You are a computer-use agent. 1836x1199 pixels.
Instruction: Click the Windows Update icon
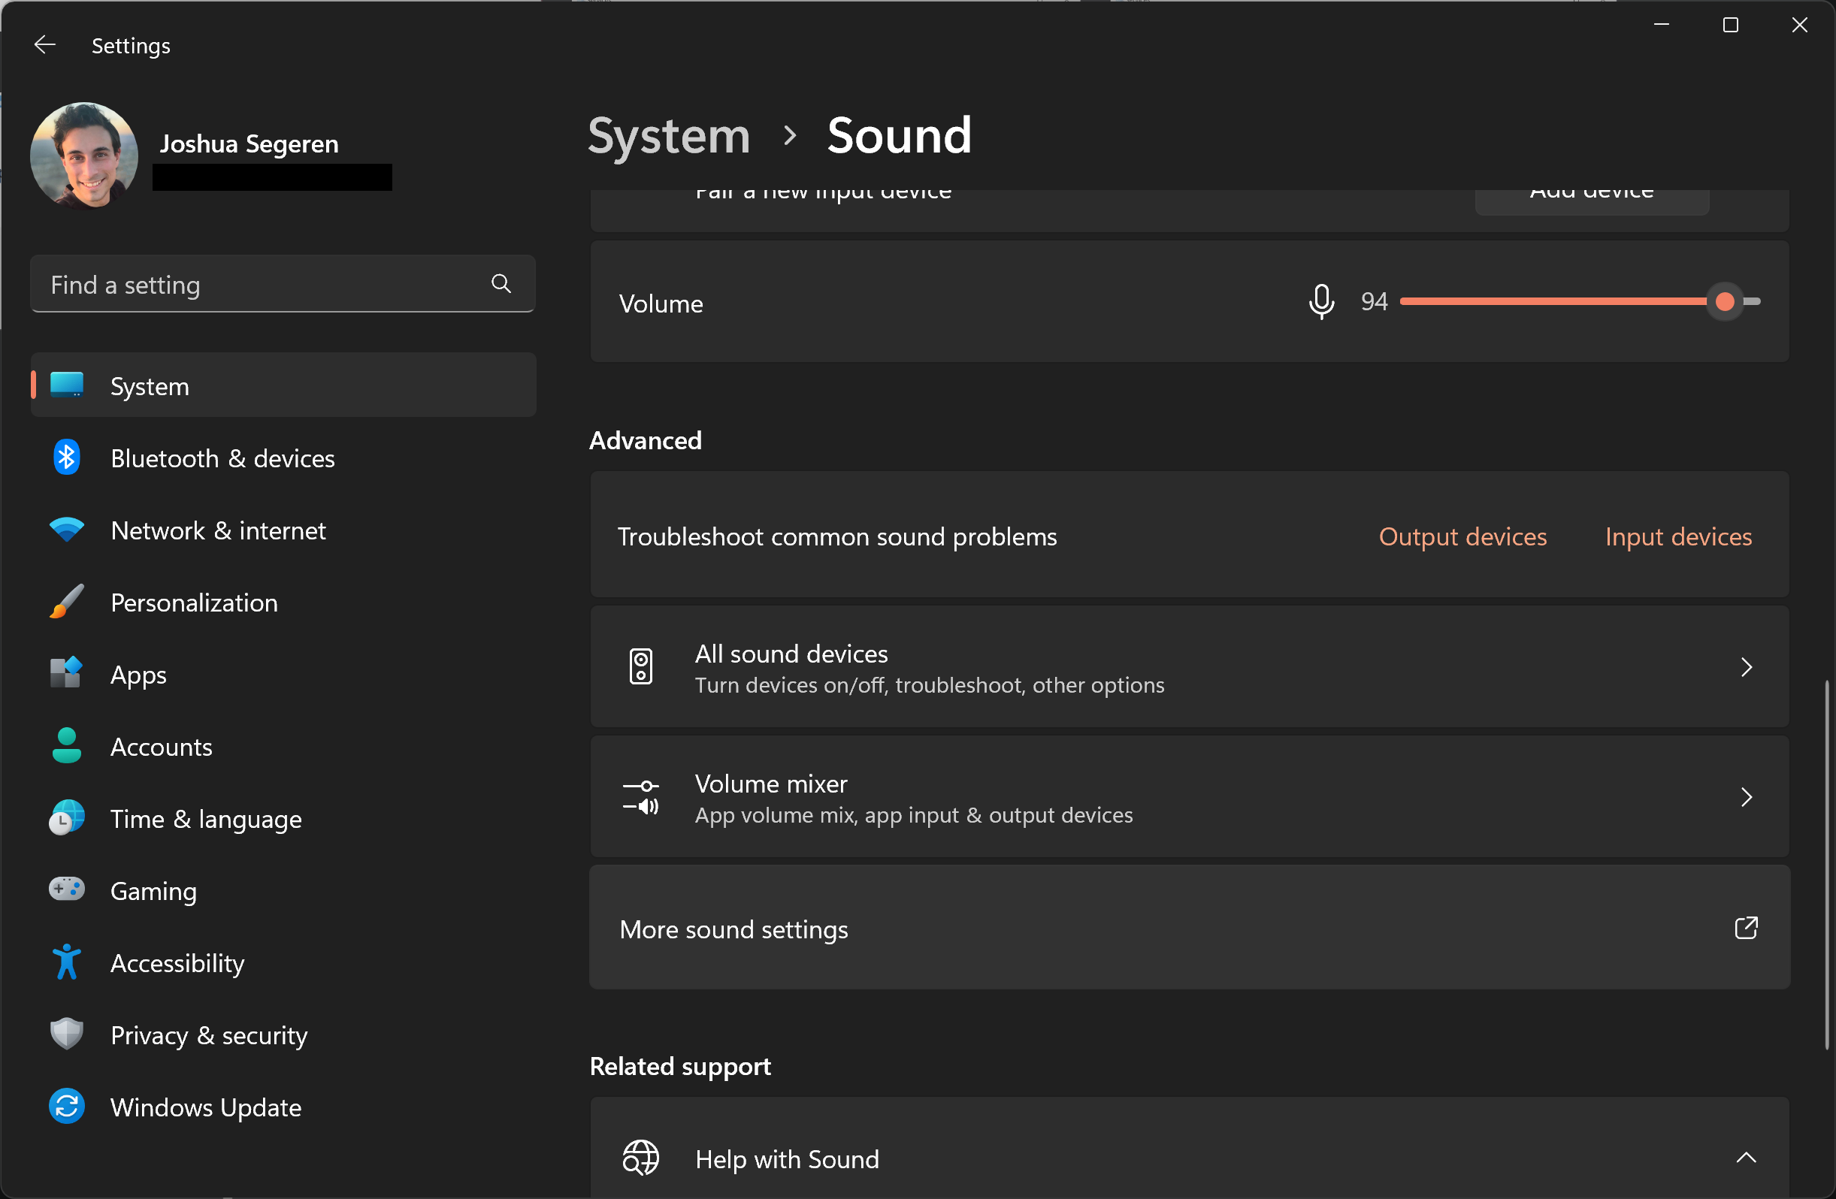pos(67,1107)
